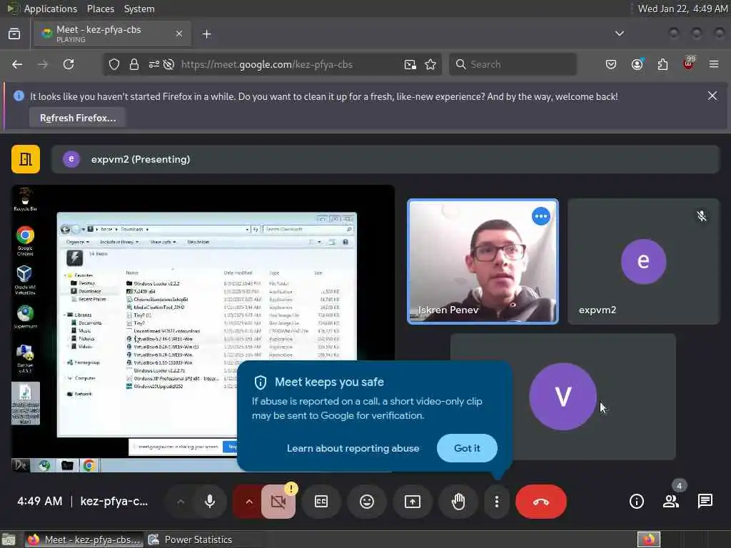Switch to Meet Firefox taskbar window
Image resolution: width=731 pixels, height=548 pixels.
tap(84, 539)
